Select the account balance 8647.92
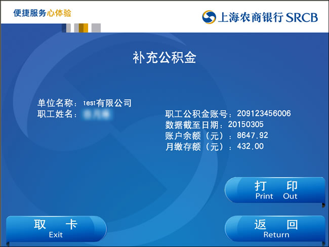Viewport: 329px width, 247px height. [252, 136]
